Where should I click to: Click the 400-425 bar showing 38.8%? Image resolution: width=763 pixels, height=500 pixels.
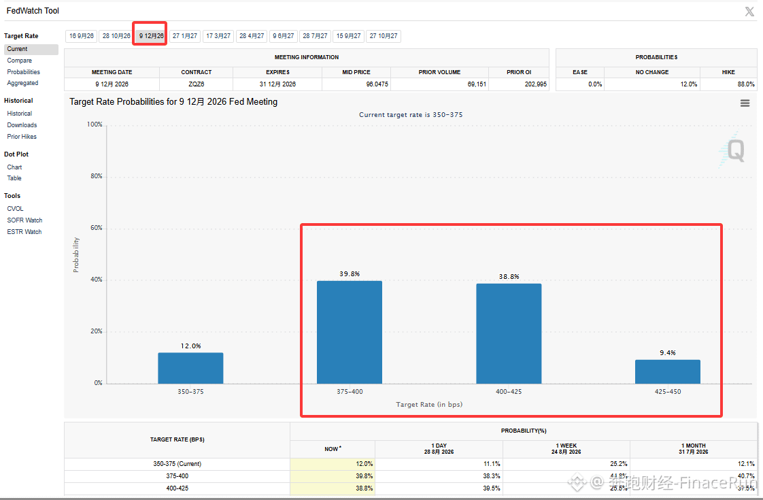509,333
